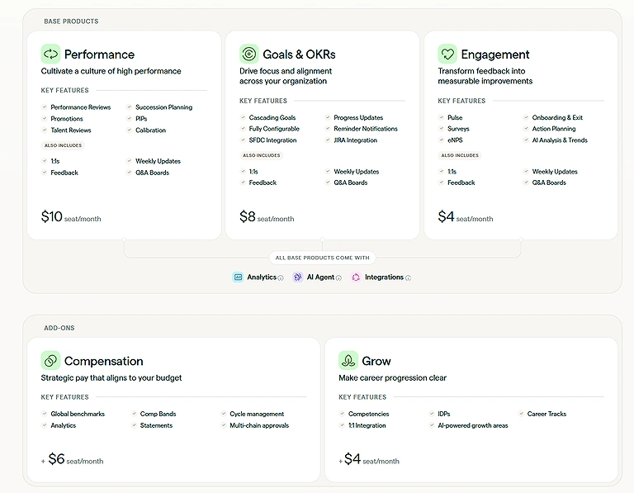Viewport: 634px width, 493px height.
Task: Click Progress Updates feature text
Action: (x=358, y=117)
